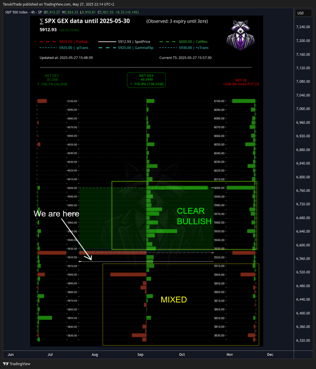The height and width of the screenshot is (369, 316).
Task: Click the 6000.00 CallRes legend entry
Action: tap(184, 42)
